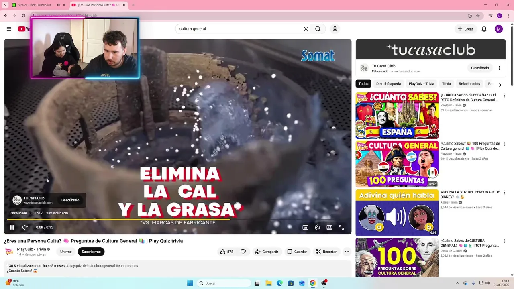This screenshot has height=289, width=514.
Task: Seek on the yellow ad progress bar
Action: (x=177, y=220)
